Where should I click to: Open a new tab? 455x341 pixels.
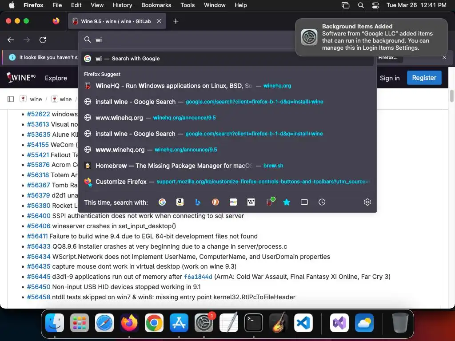click(176, 21)
